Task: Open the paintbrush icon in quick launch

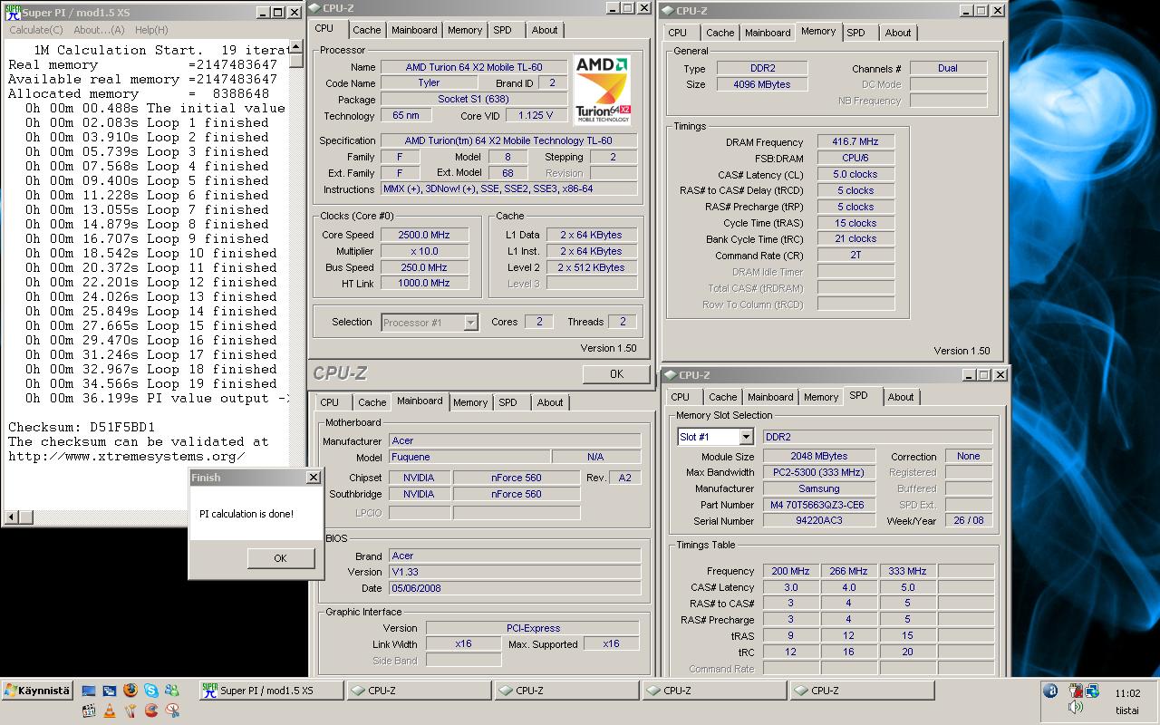Action: pos(130,710)
